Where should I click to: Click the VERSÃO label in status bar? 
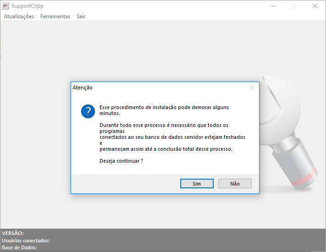13,233
